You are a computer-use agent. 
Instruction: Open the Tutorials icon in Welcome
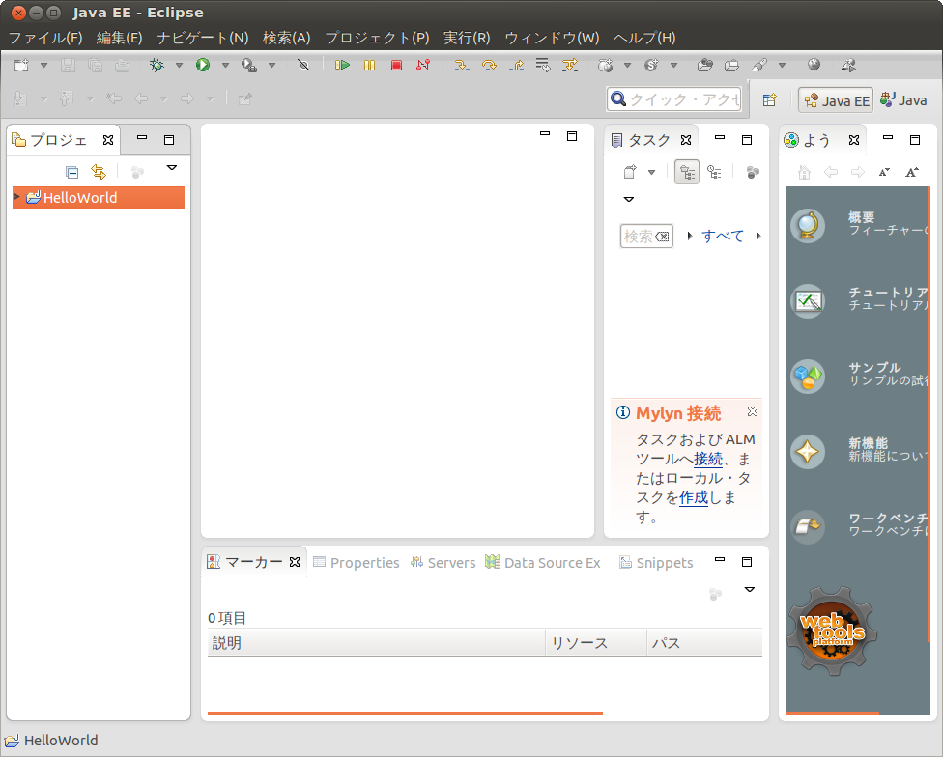click(x=807, y=301)
